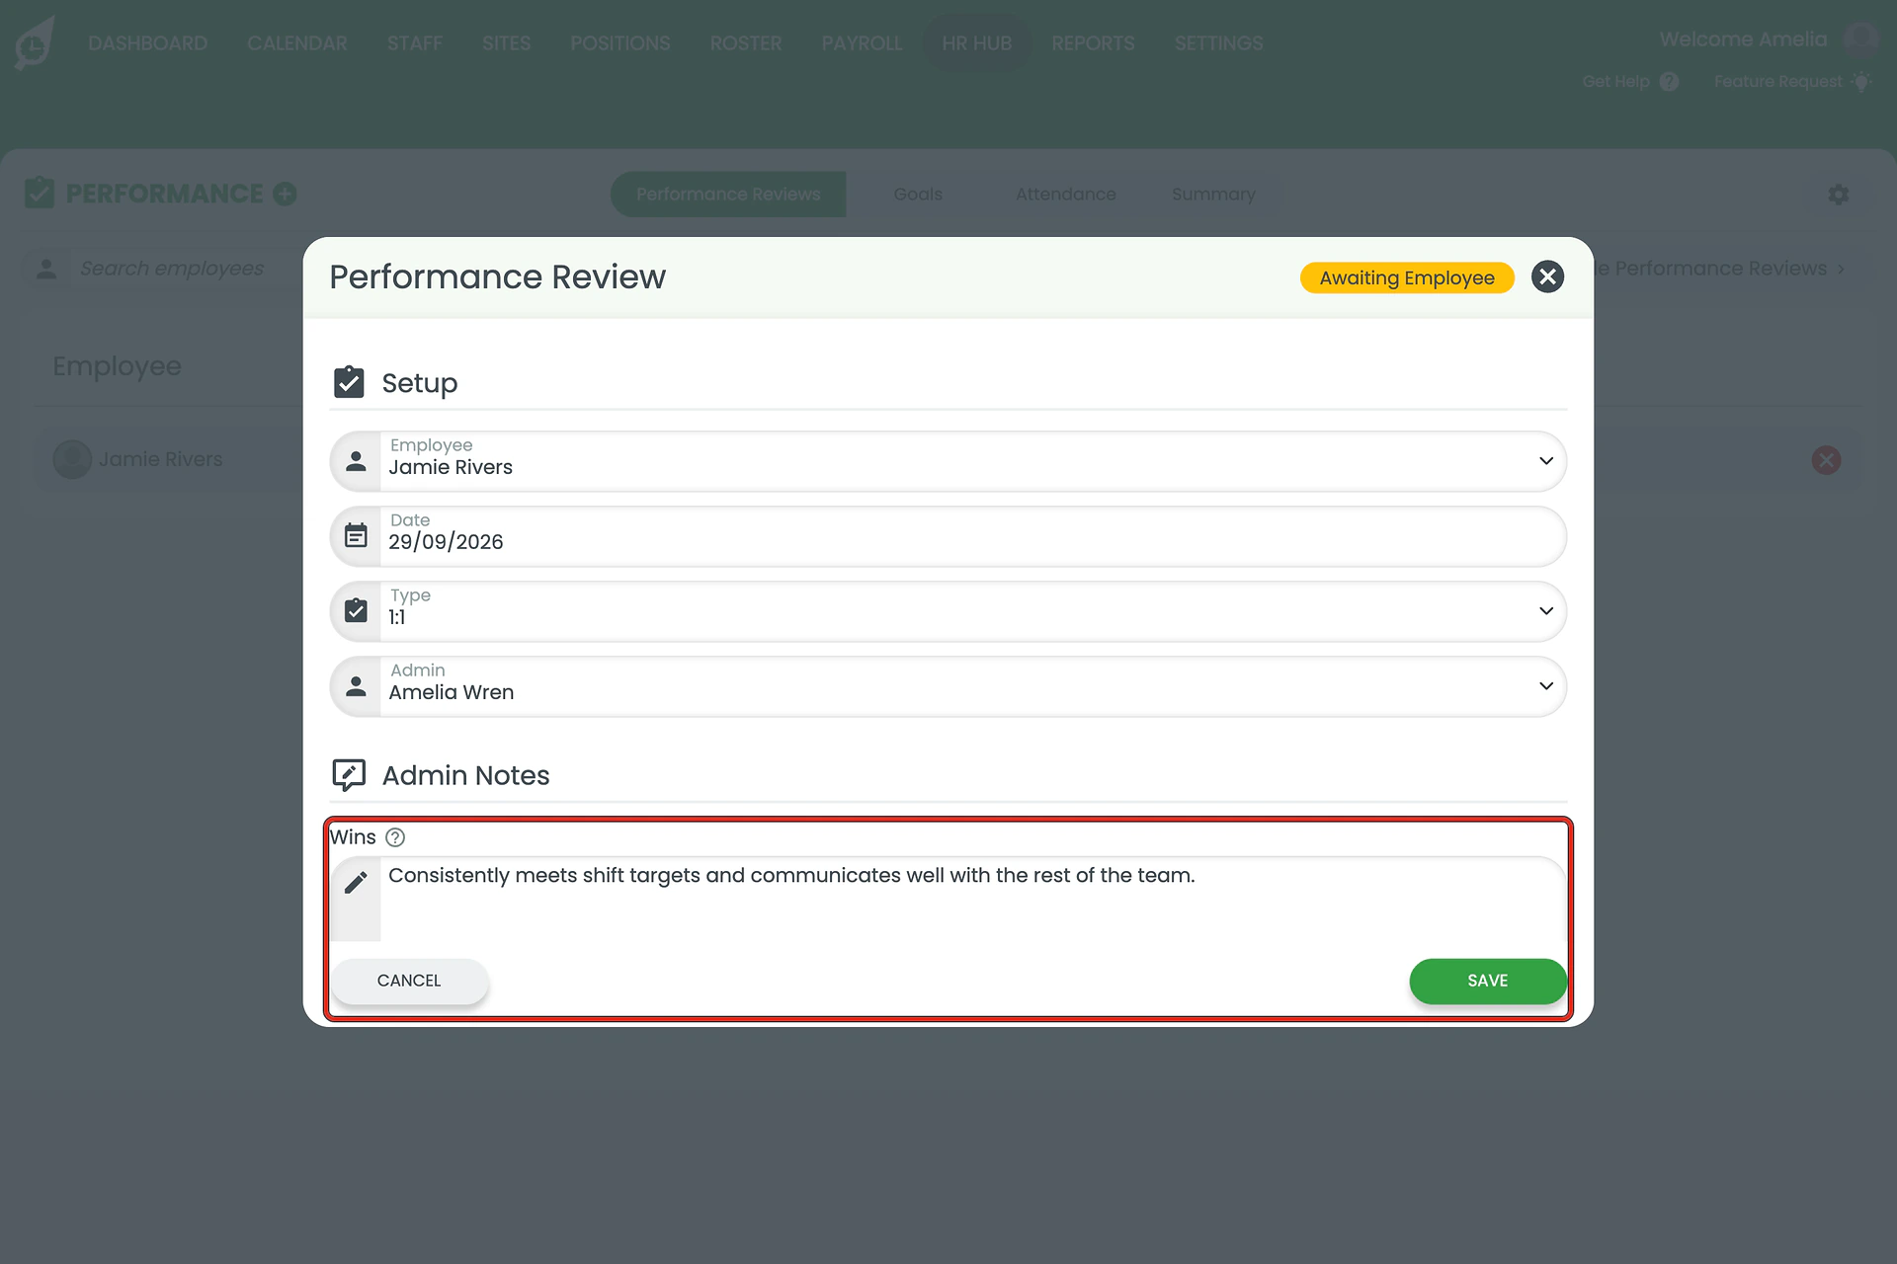Open the Calendar menu

297,43
